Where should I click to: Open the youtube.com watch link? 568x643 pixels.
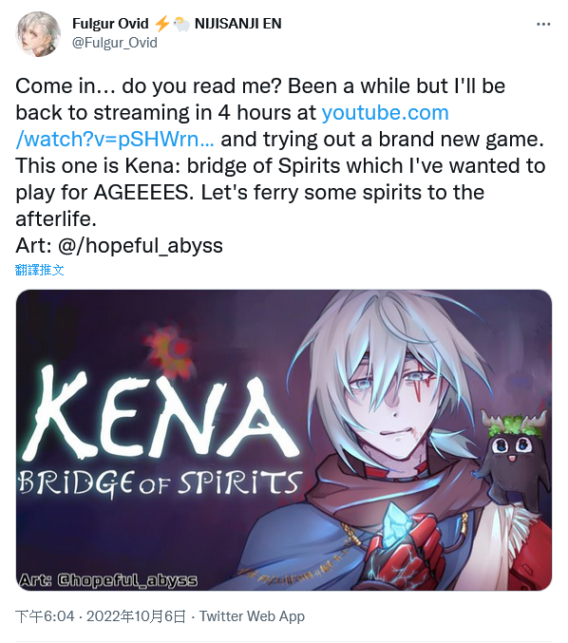[x=385, y=113]
